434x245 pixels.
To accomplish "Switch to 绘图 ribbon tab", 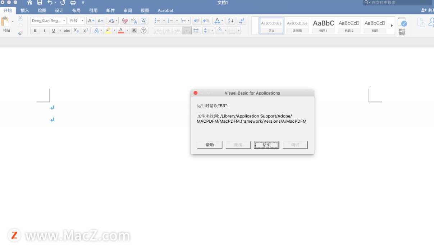I will [42, 10].
